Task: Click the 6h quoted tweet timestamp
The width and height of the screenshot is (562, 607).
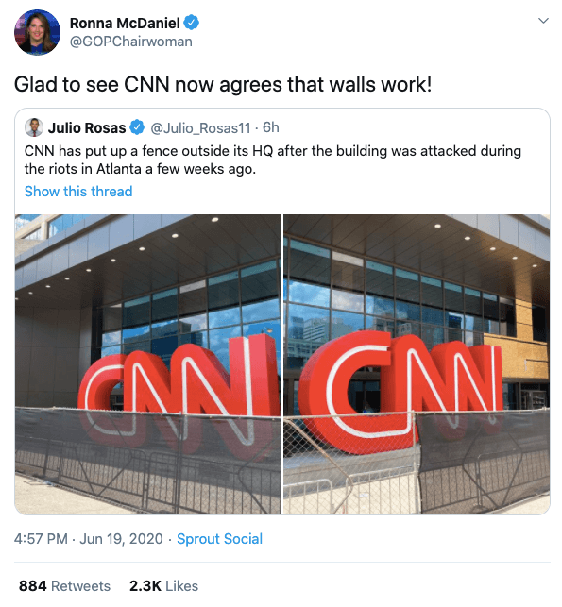Action: tap(271, 127)
